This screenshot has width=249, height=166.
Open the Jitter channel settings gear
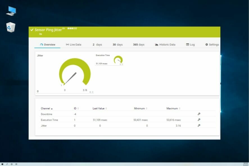pos(199,126)
